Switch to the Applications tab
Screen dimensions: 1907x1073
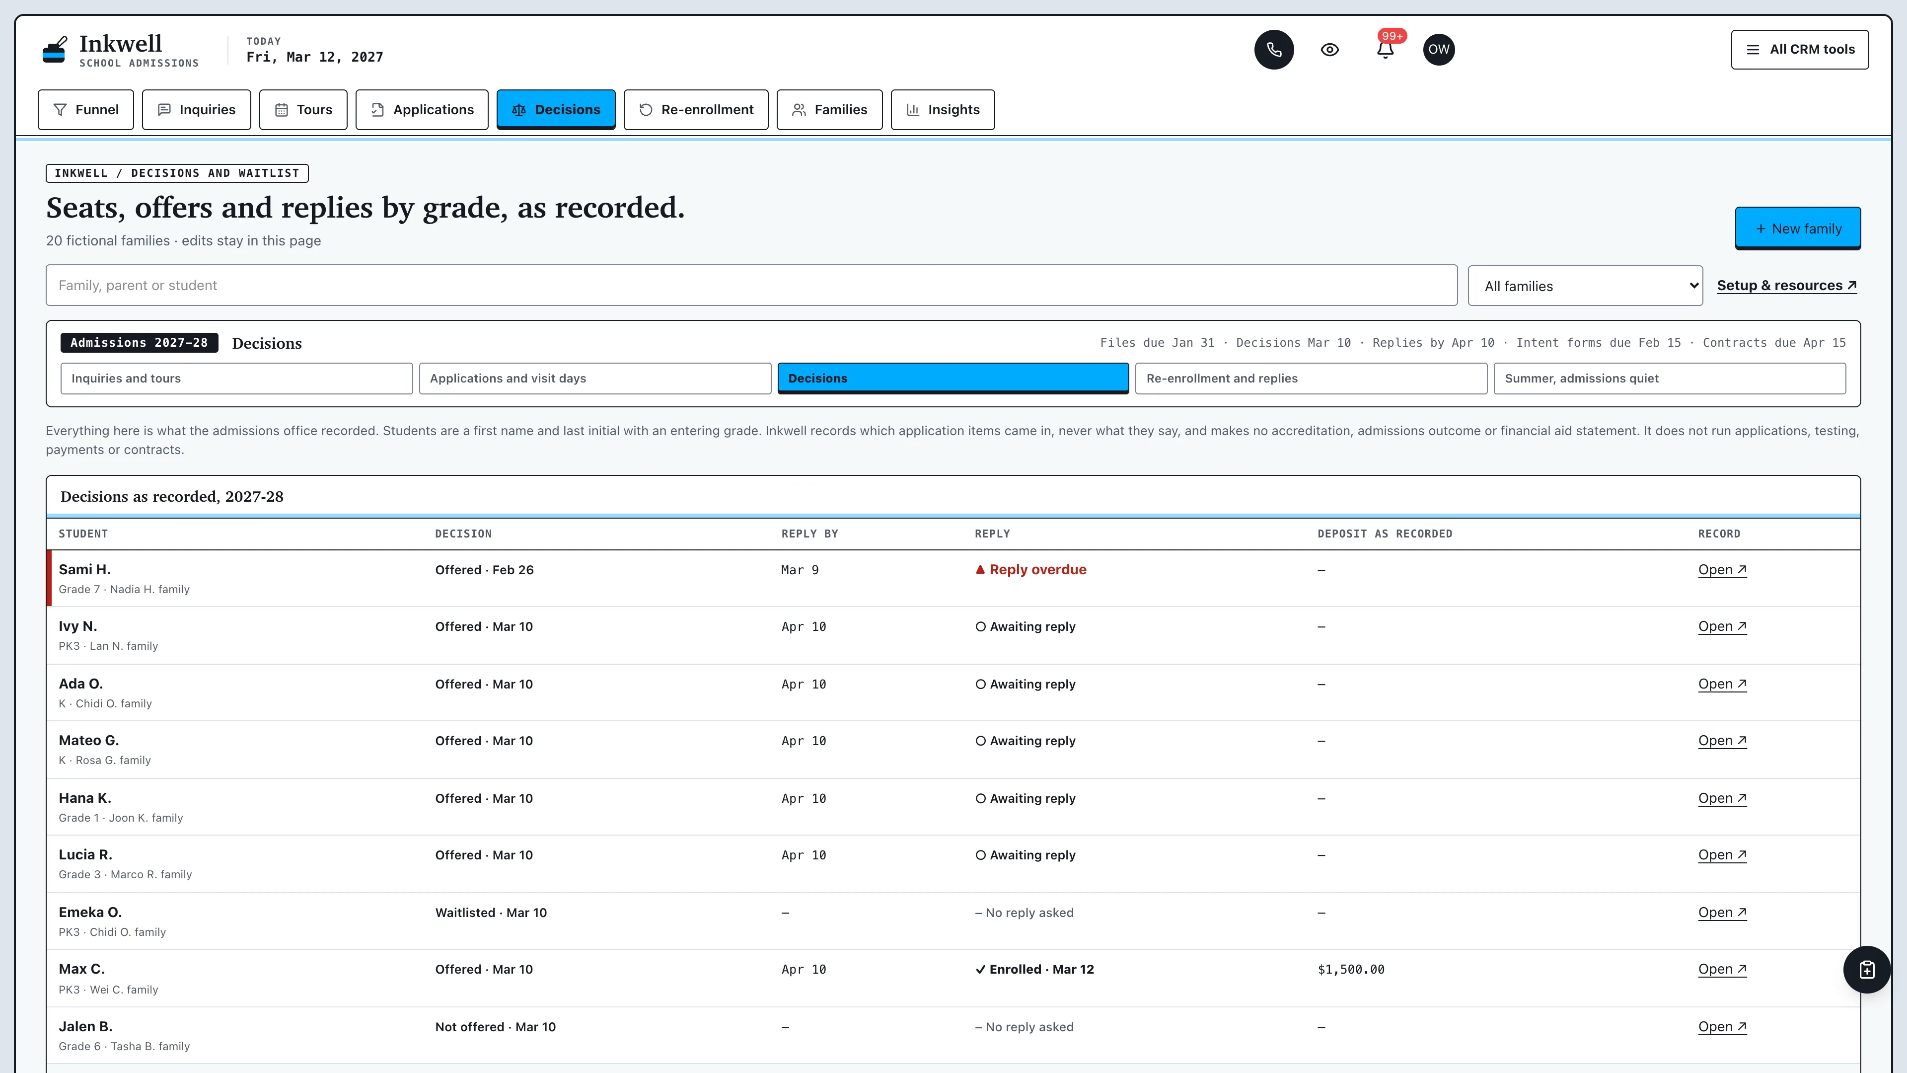(422, 110)
